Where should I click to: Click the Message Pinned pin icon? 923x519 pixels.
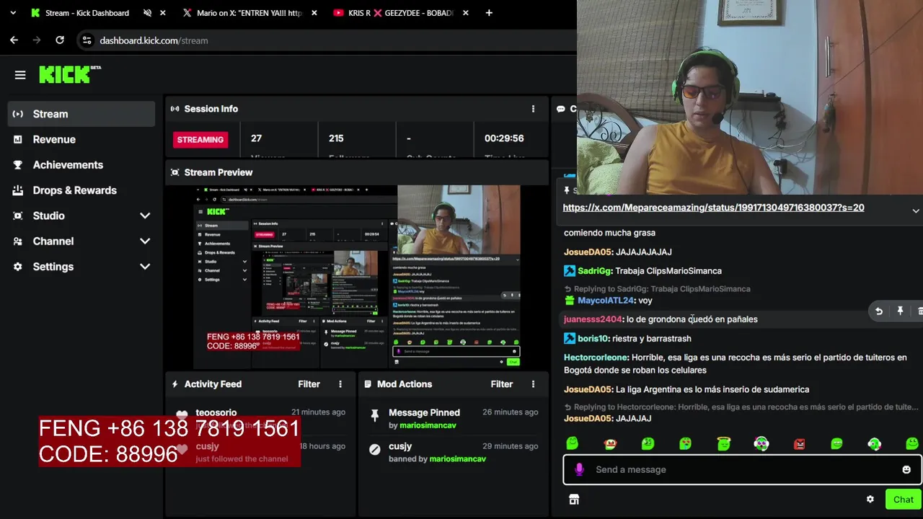tap(374, 415)
